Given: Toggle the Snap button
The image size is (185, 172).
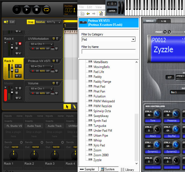Looking at the screenshot, I should pos(31,22).
